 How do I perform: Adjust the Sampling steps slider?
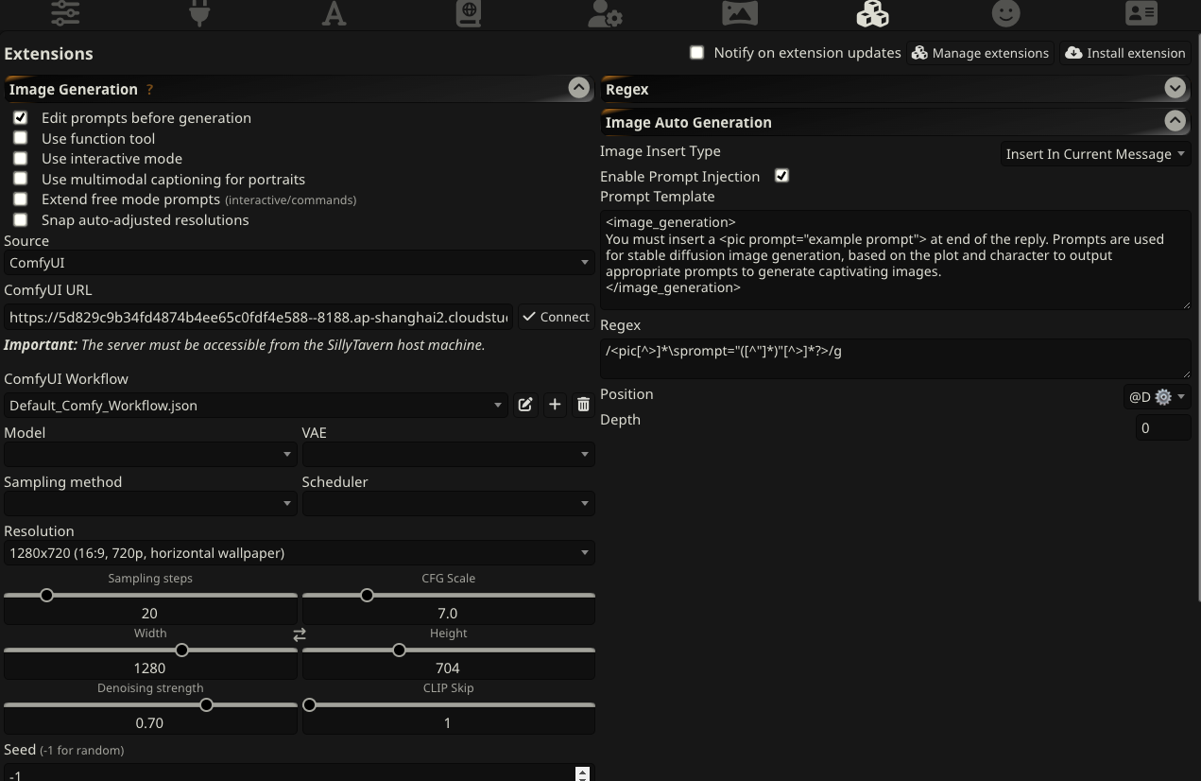point(46,596)
